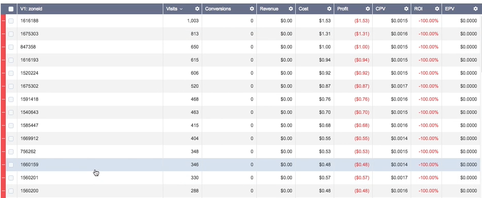Check the box for zone 1675303
Image resolution: width=482 pixels, height=198 pixels.
click(11, 34)
